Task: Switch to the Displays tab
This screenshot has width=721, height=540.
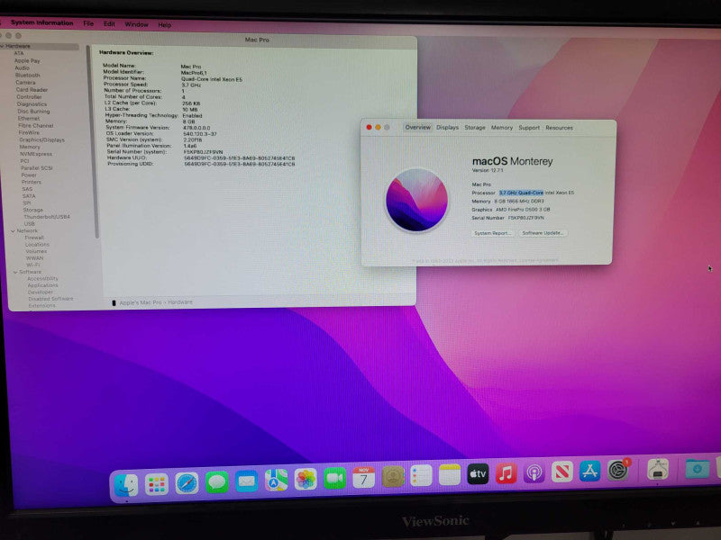Action: pyautogui.click(x=447, y=127)
